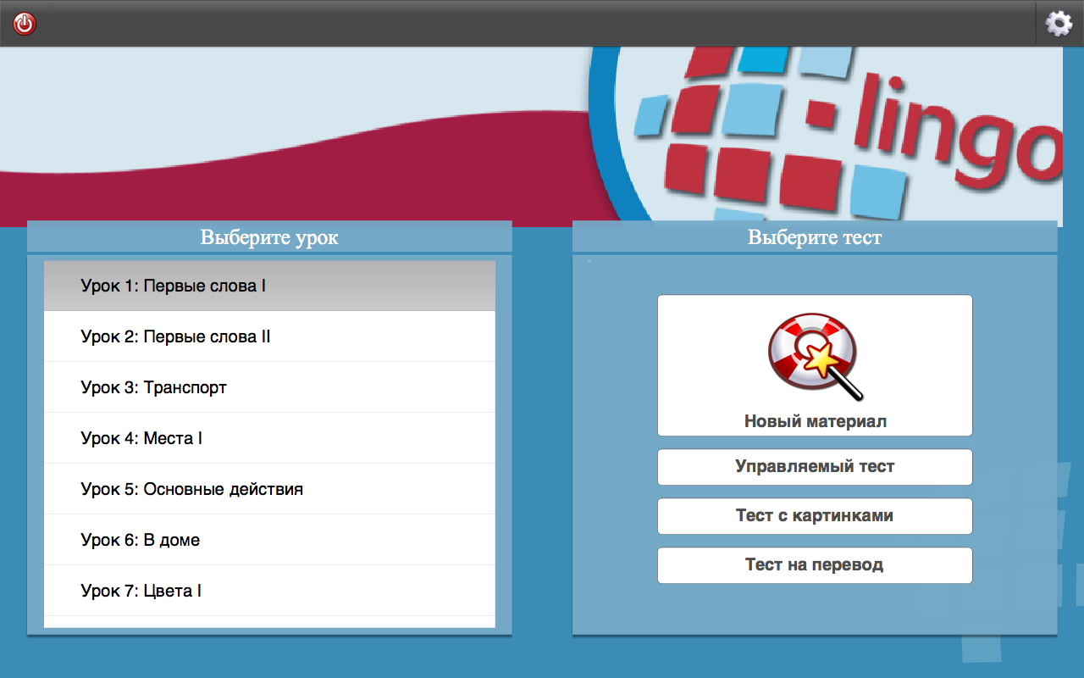Image resolution: width=1084 pixels, height=678 pixels.
Task: Start the Новый материал lesson
Action: (x=815, y=365)
